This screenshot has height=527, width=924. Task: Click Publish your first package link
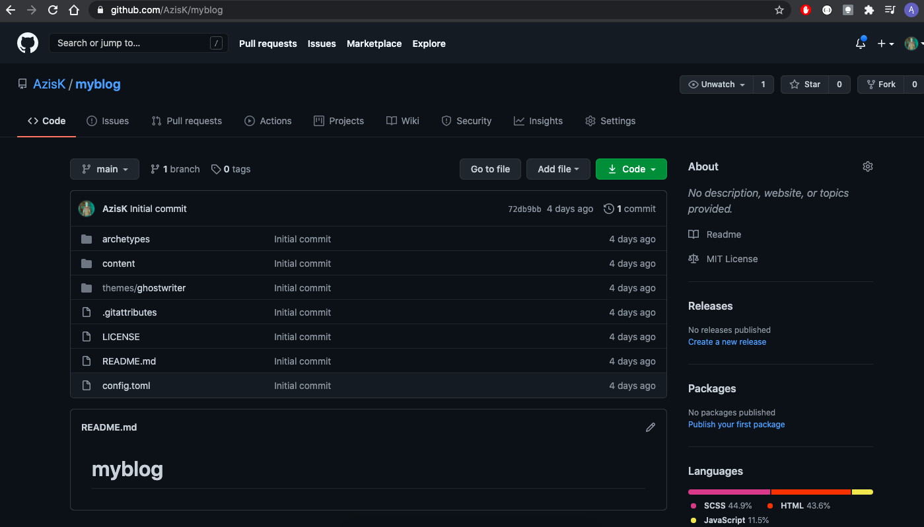736,425
